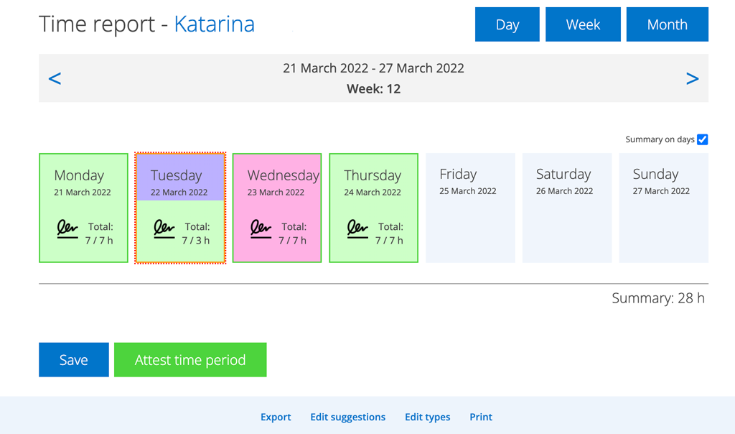Go to next week arrow
This screenshot has width=735, height=434.
(x=692, y=78)
